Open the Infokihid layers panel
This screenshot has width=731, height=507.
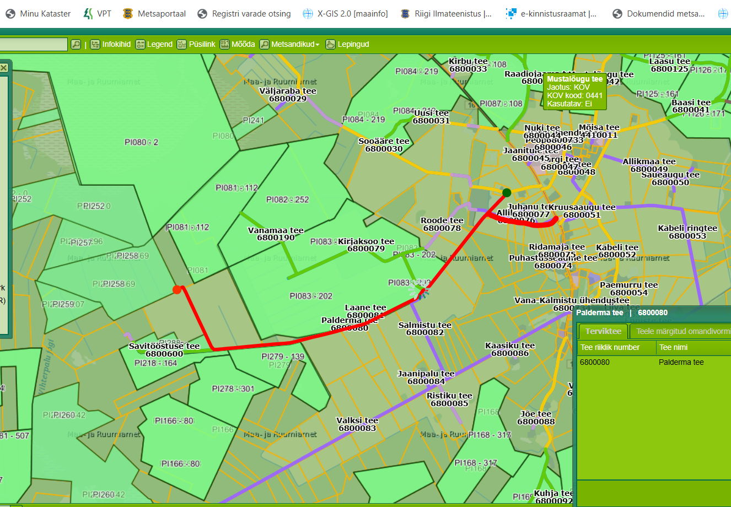coord(111,45)
